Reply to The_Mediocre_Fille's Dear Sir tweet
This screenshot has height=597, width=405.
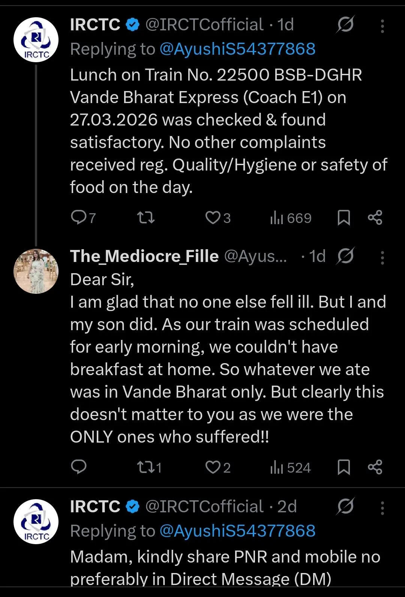(x=79, y=467)
